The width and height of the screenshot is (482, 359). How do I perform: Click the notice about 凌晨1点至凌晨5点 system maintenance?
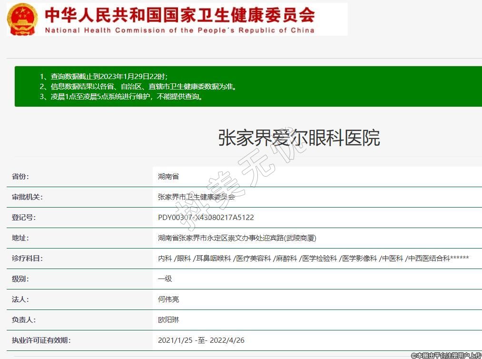(121, 97)
